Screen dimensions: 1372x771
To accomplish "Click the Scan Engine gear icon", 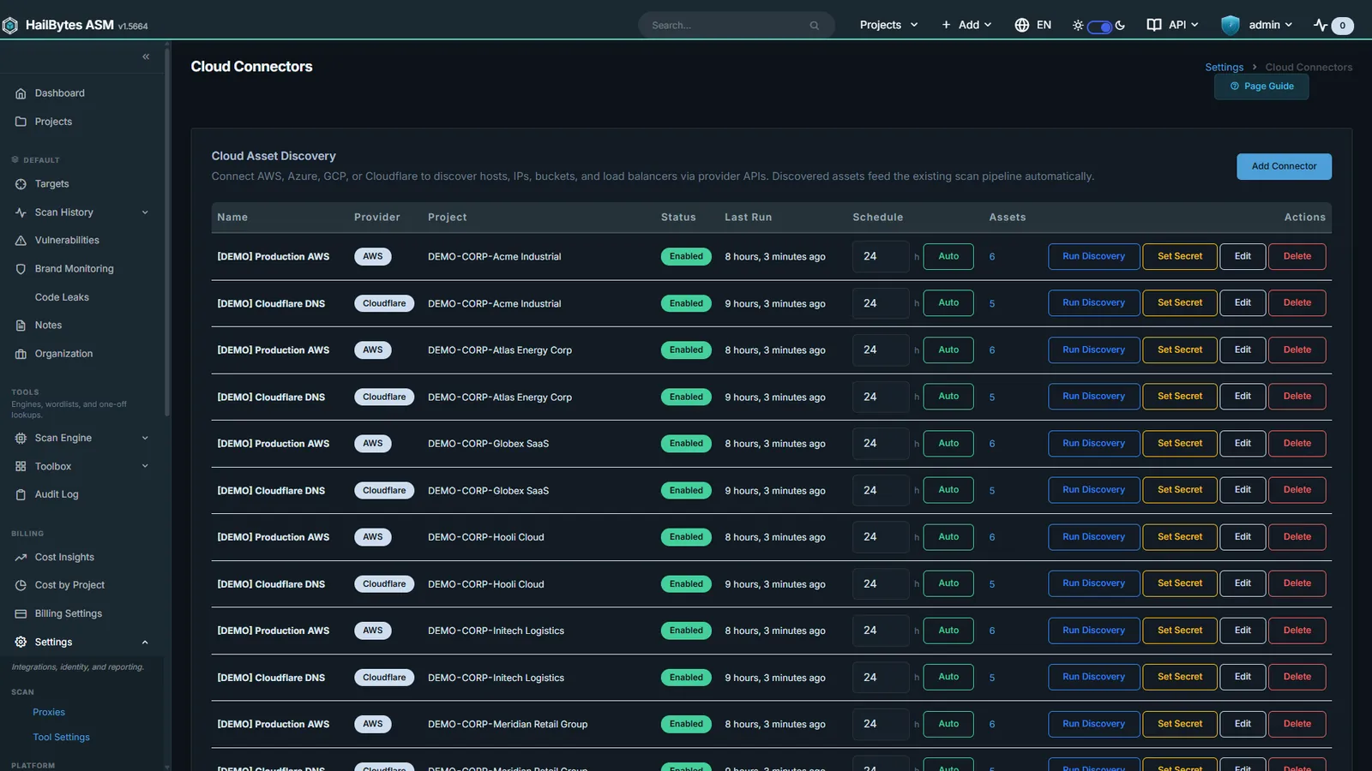I will [x=21, y=438].
